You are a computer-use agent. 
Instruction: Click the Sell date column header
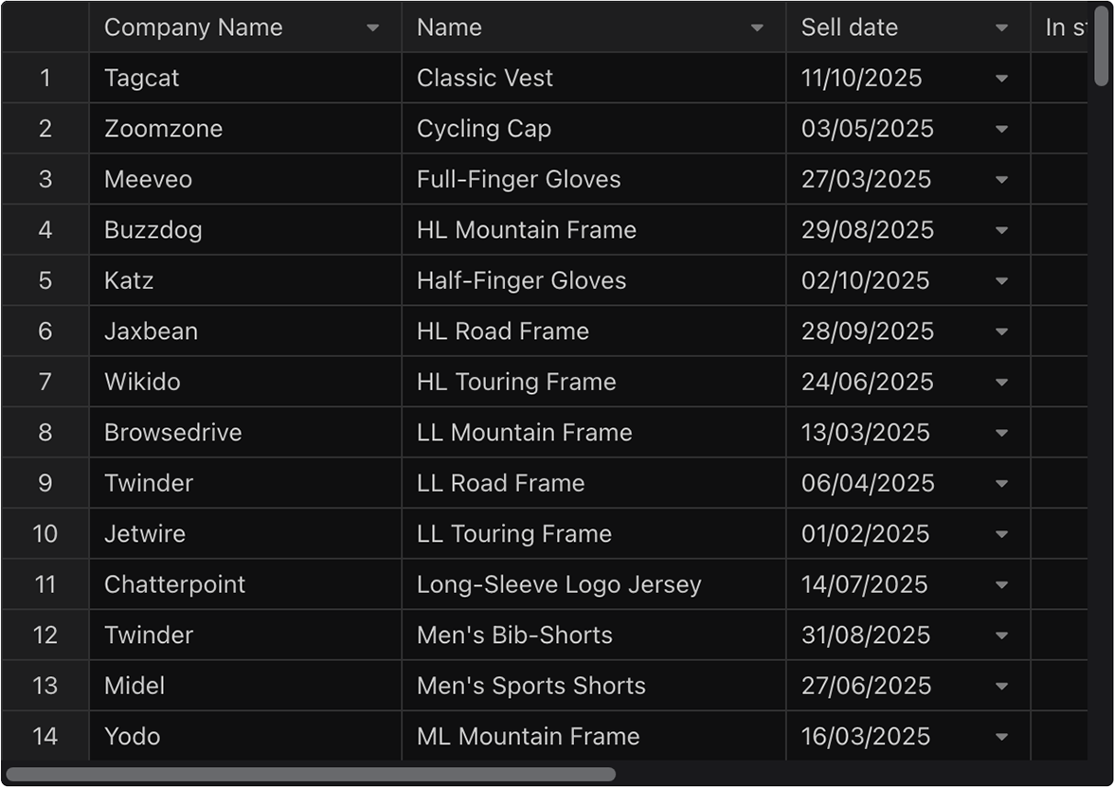point(907,27)
